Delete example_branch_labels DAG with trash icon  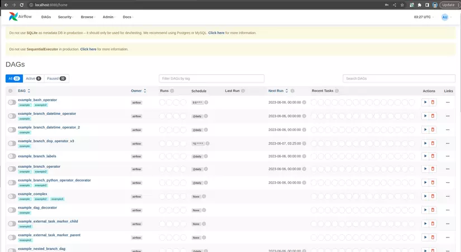click(433, 156)
